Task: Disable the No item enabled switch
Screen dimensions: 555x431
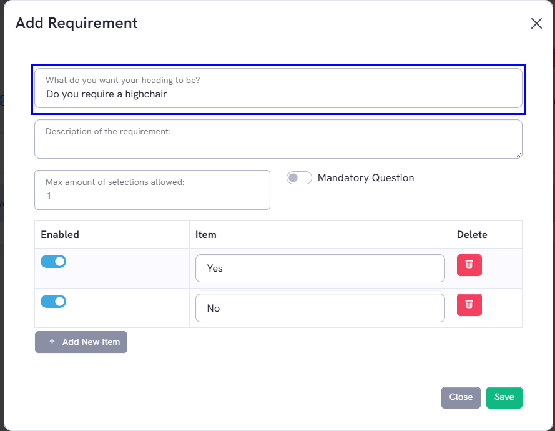Action: coord(54,301)
